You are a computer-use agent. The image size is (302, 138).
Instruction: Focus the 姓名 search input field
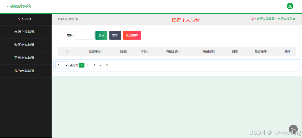(85, 35)
